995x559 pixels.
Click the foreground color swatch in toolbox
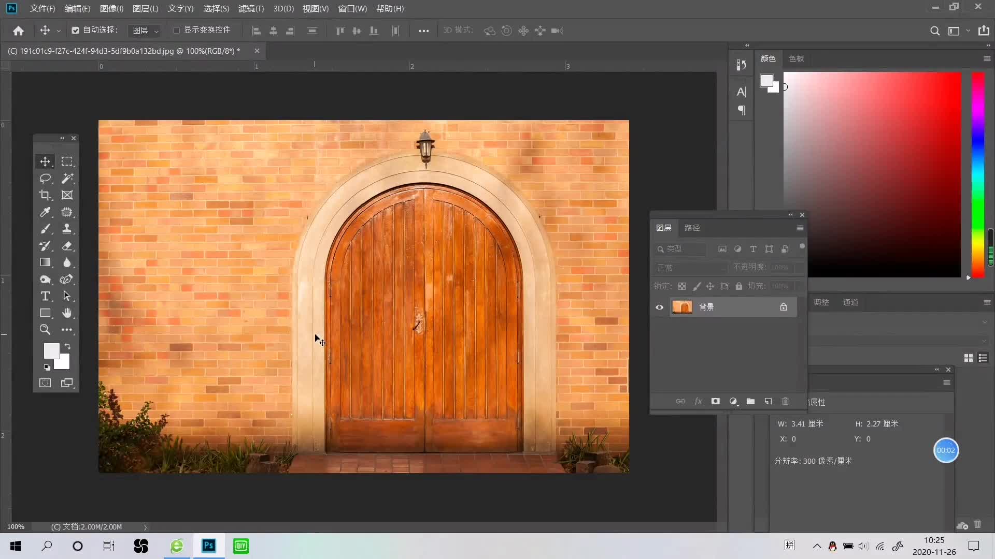click(x=51, y=350)
